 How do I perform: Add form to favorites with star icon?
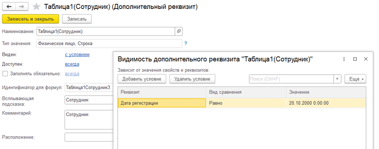coord(36,7)
